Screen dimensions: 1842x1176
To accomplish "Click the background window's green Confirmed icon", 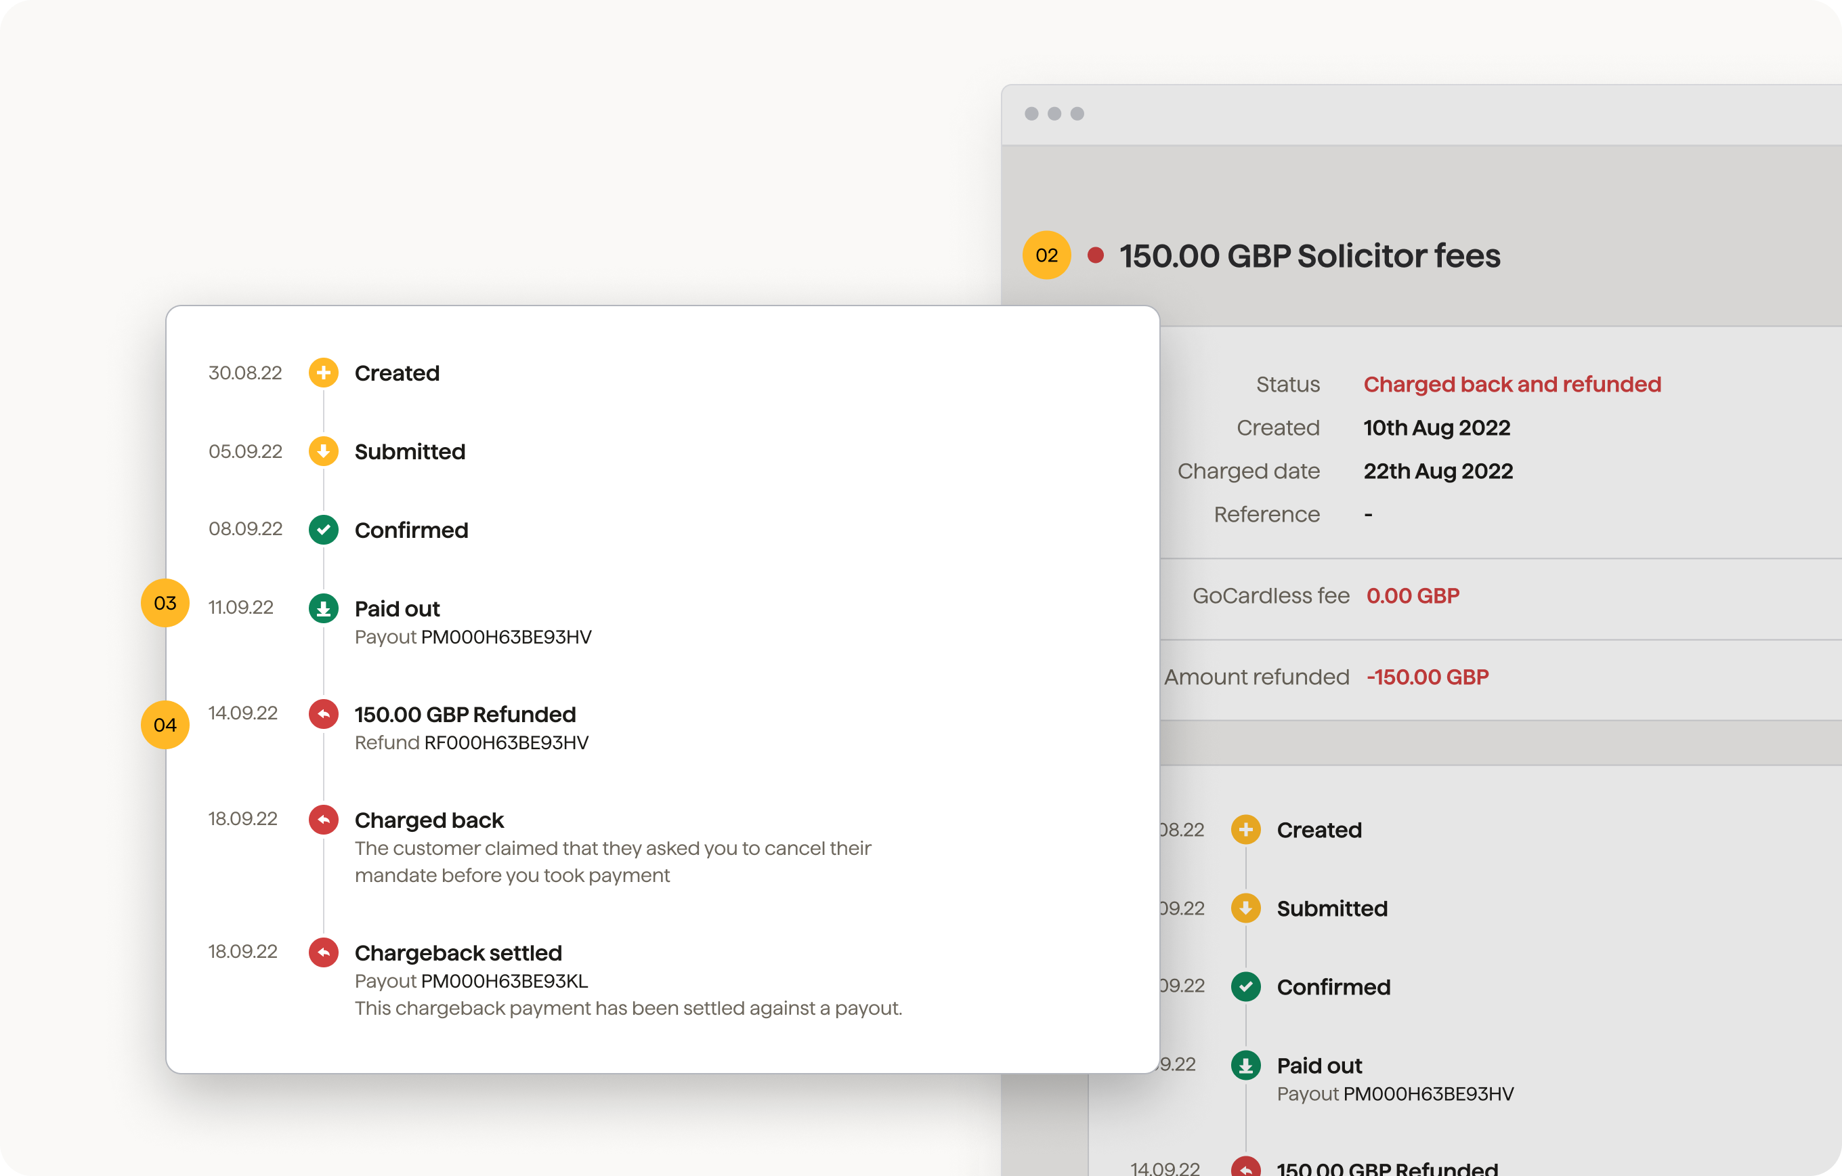I will pos(1245,987).
